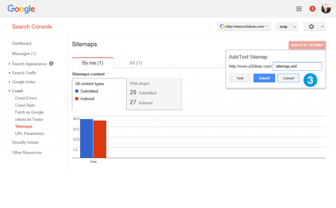
Task: Focus the sitemap.xml input field
Action: [297, 66]
